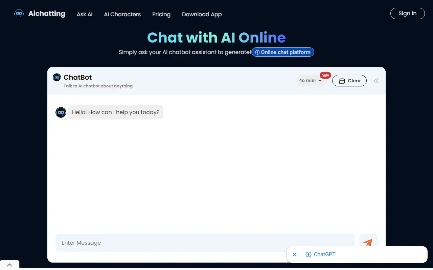Click the arrow icon in Online chat platform badge
Viewport: 433px width, 270px height.
click(257, 52)
